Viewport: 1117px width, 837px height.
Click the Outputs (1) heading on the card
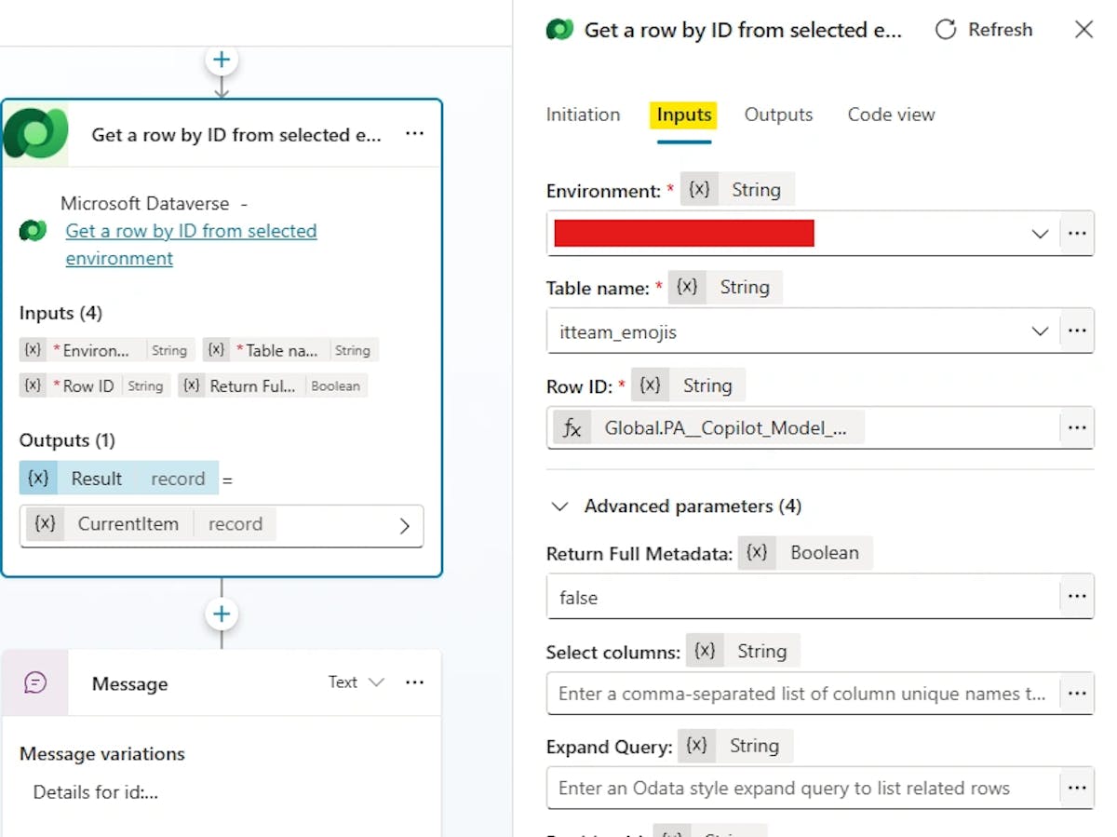click(x=67, y=439)
